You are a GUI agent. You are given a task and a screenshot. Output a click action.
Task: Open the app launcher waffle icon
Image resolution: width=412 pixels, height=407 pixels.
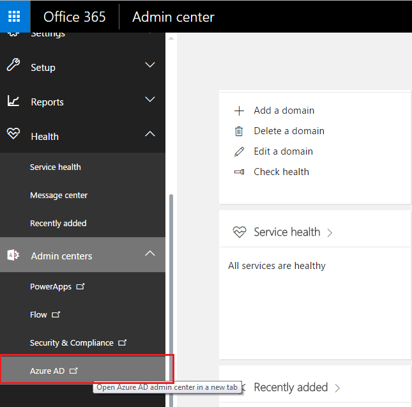point(15,16)
